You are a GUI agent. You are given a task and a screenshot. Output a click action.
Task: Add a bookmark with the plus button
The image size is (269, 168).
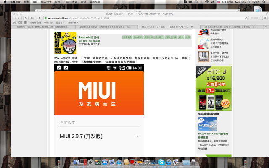click(x=39, y=18)
